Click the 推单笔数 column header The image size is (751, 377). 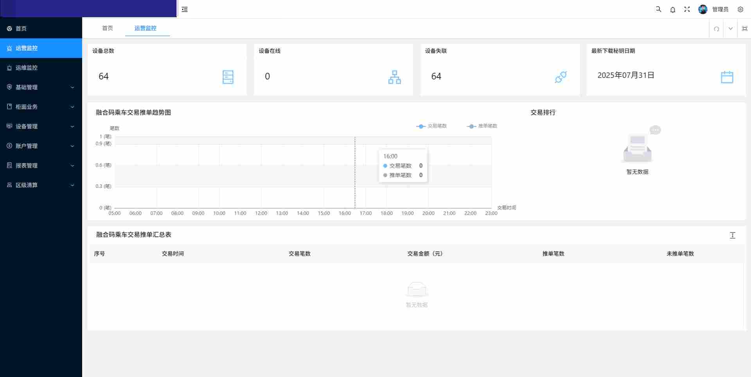click(553, 254)
